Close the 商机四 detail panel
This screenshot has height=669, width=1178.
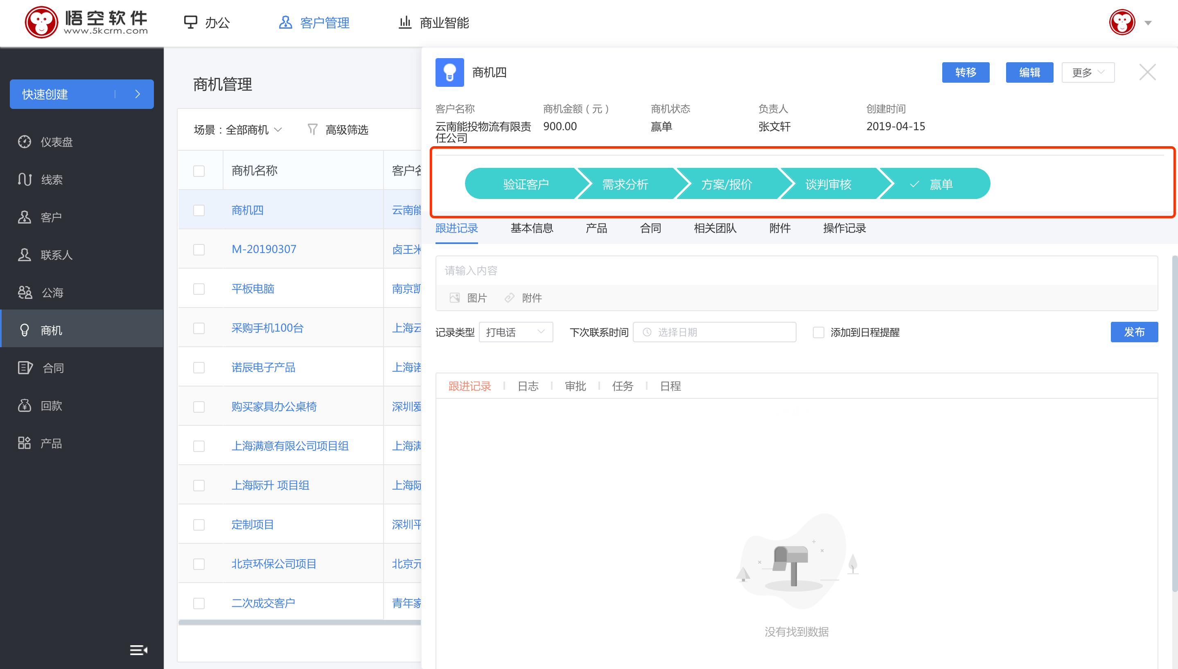tap(1147, 72)
